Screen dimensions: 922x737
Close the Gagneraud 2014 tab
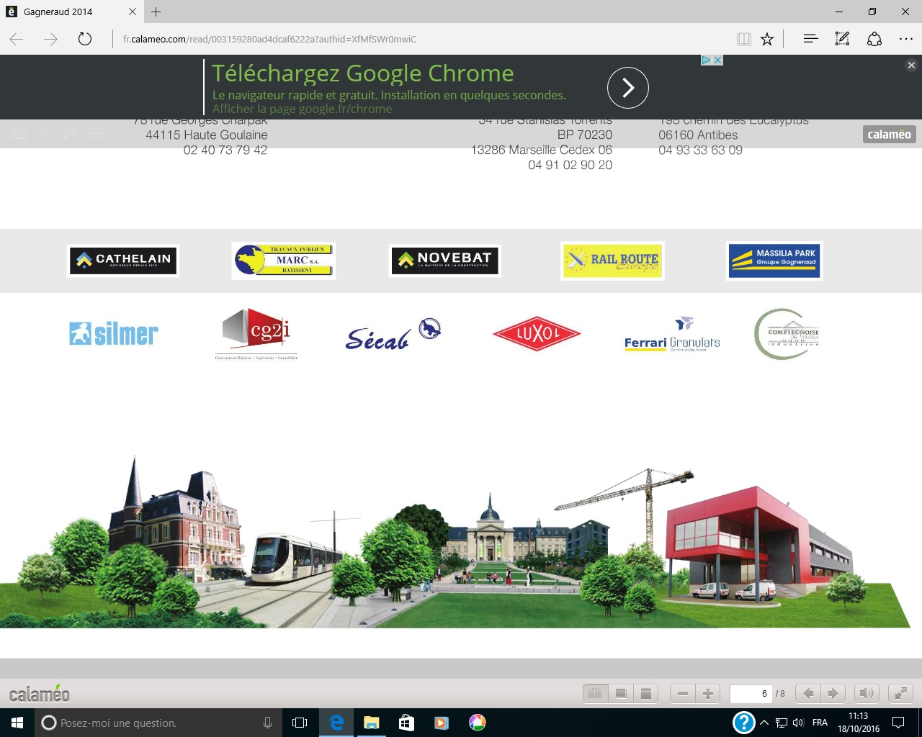133,12
